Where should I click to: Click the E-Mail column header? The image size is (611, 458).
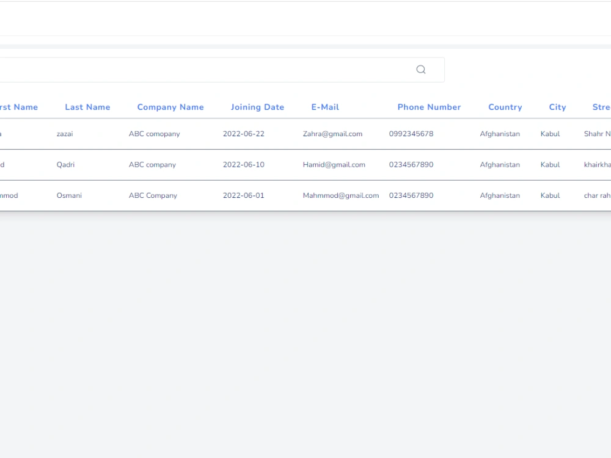(x=325, y=107)
